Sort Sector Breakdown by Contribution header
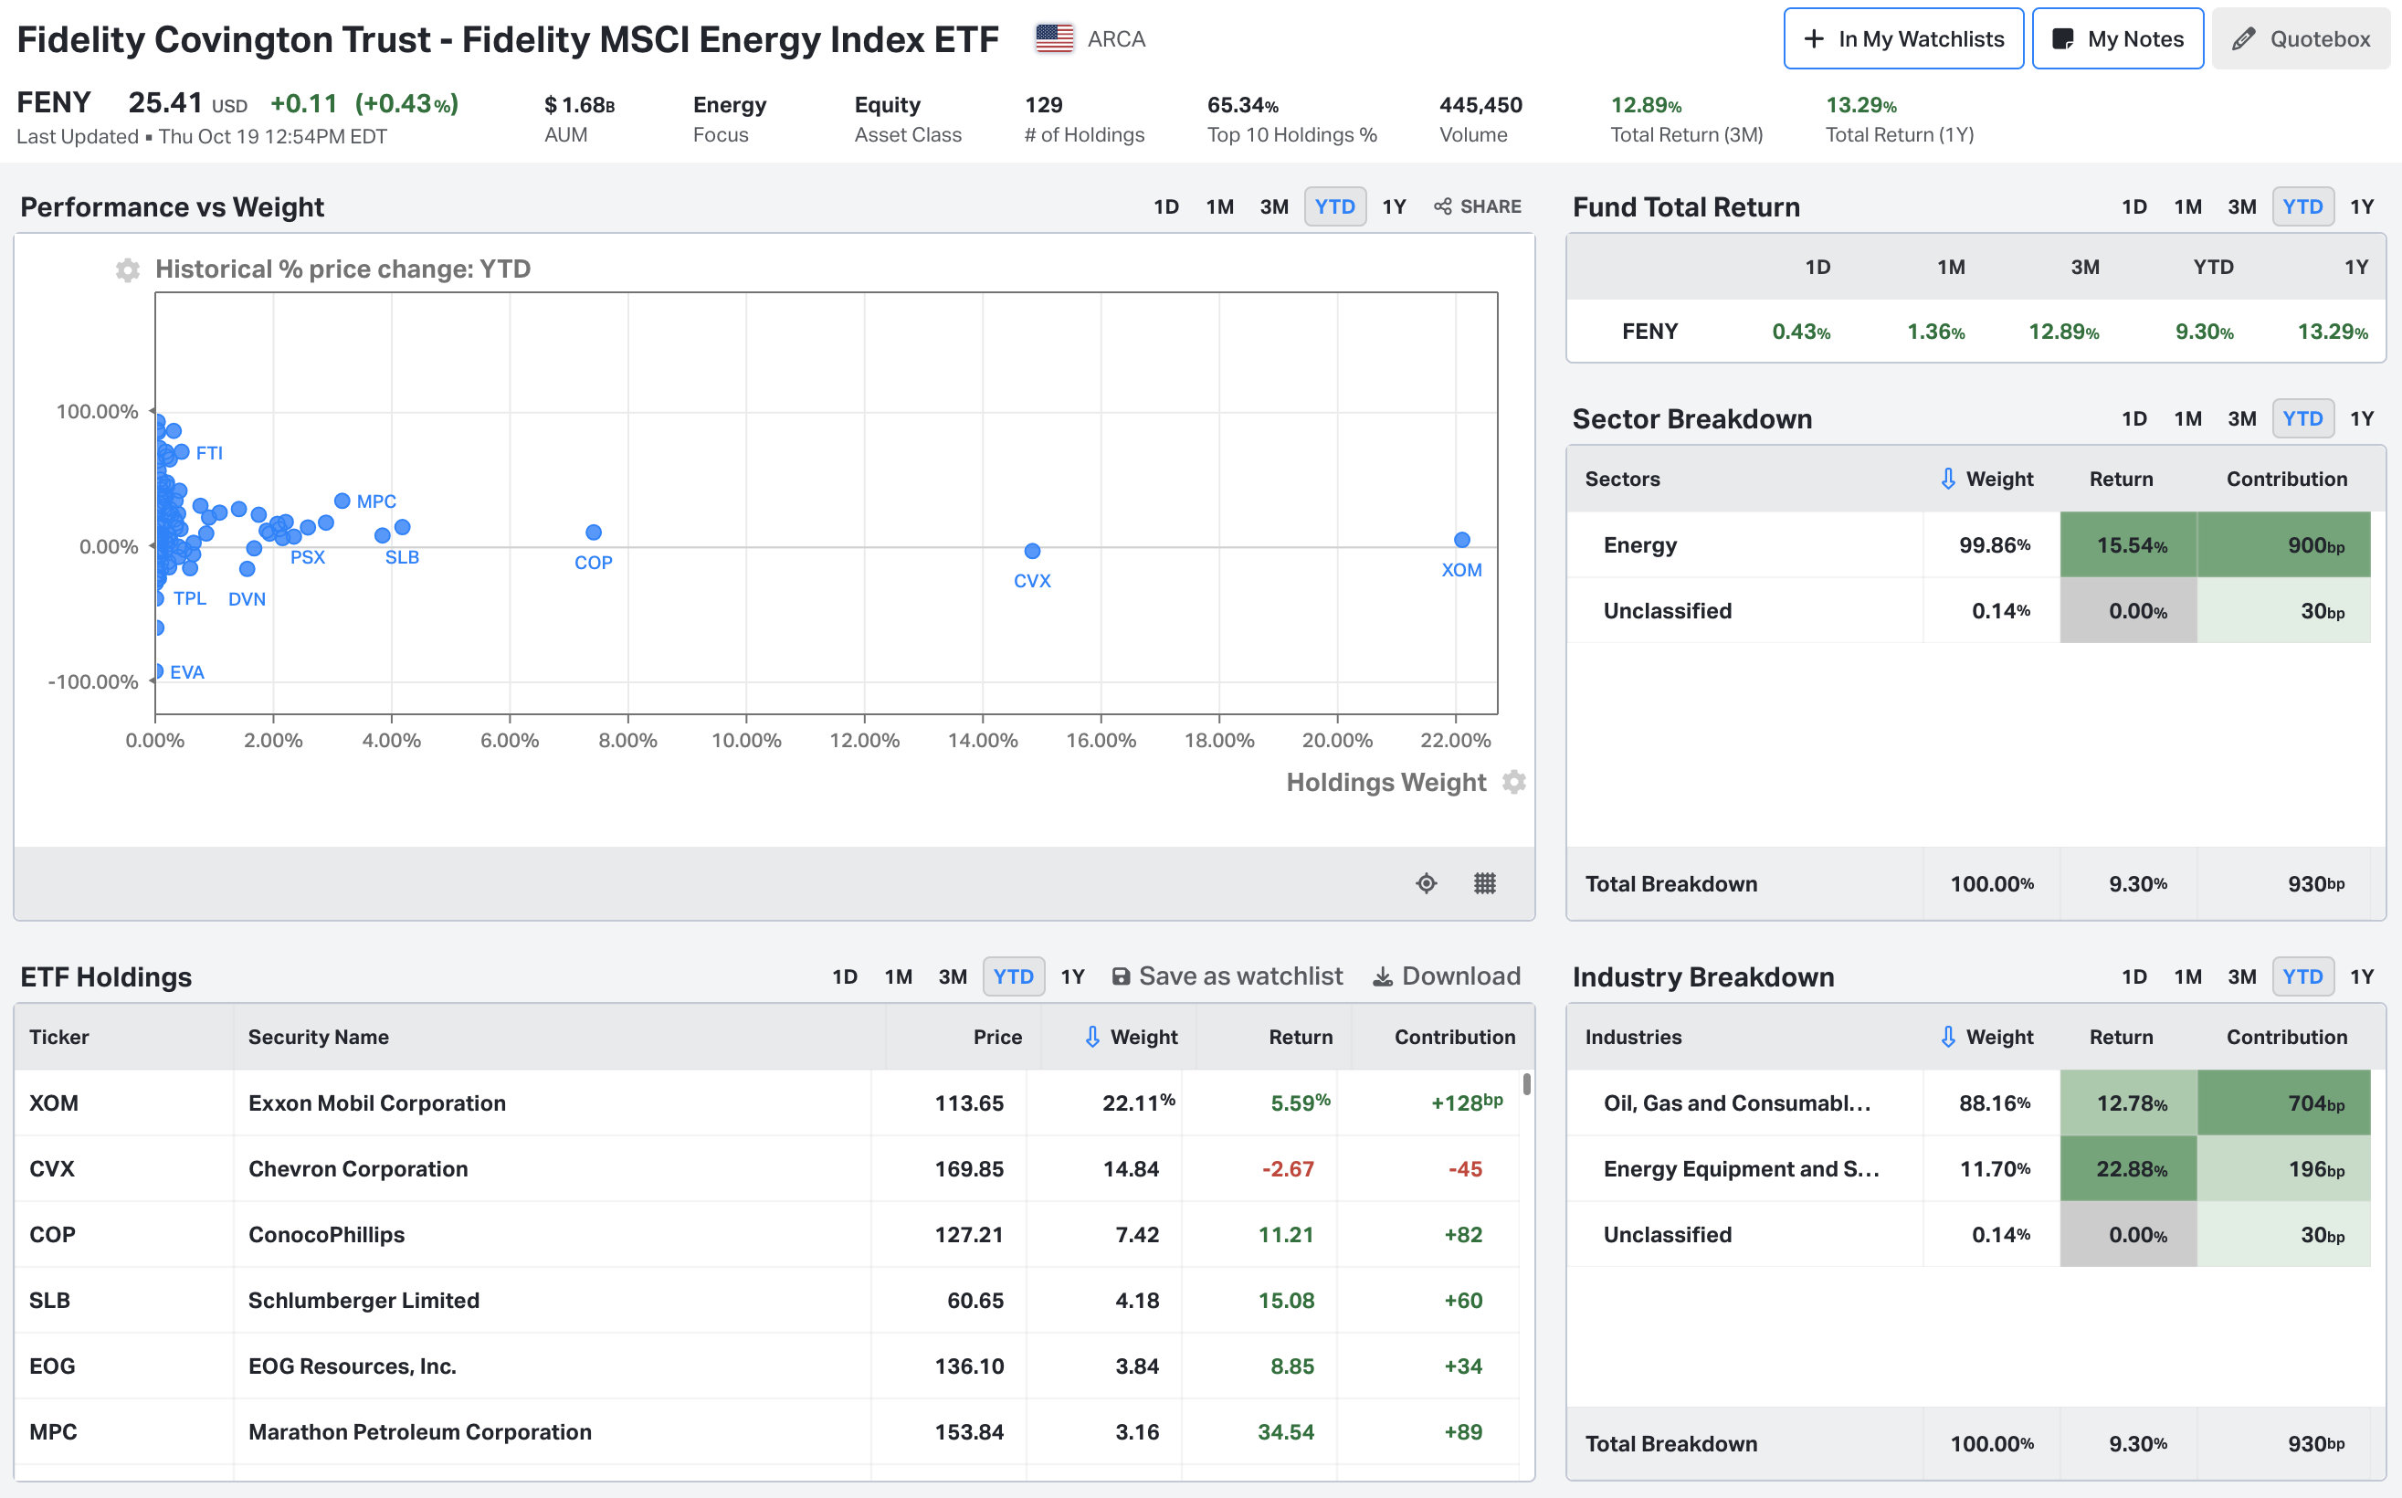The height and width of the screenshot is (1498, 2402). tap(2286, 479)
